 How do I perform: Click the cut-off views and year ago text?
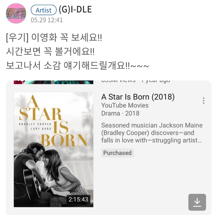pyautogui.click(x=136, y=81)
